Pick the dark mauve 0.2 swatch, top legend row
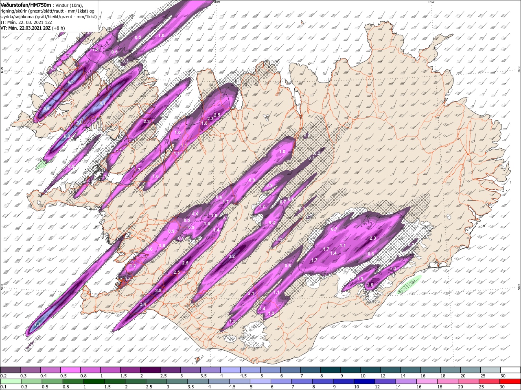Screen dimensions: 521x390 point(10,370)
